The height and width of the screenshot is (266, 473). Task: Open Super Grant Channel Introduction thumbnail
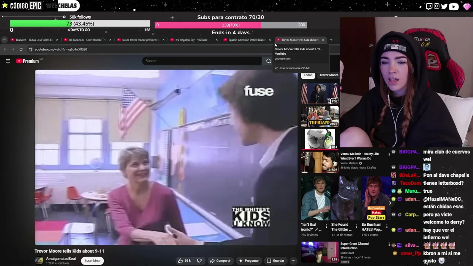pos(320,252)
